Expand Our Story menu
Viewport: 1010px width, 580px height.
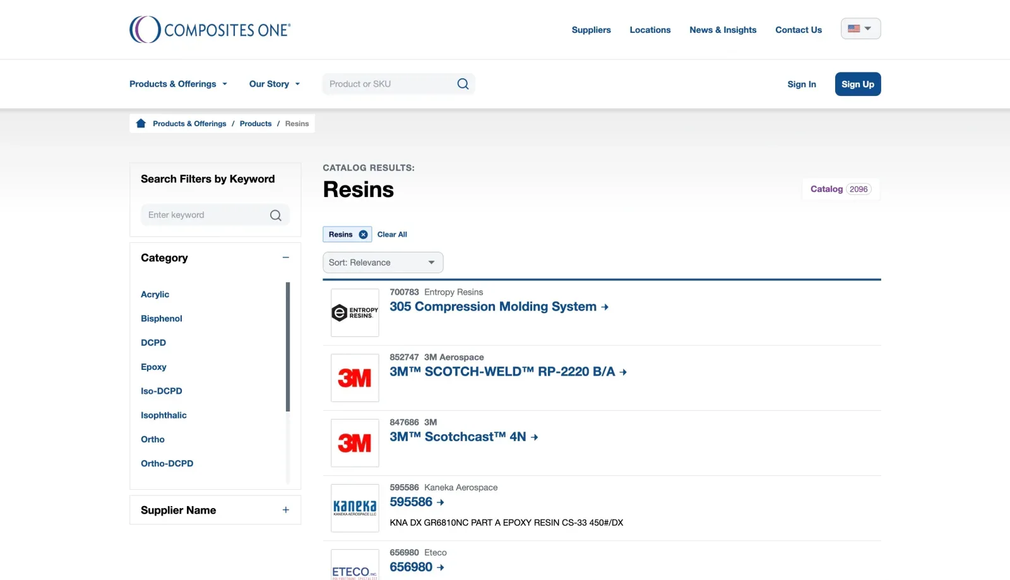click(275, 84)
